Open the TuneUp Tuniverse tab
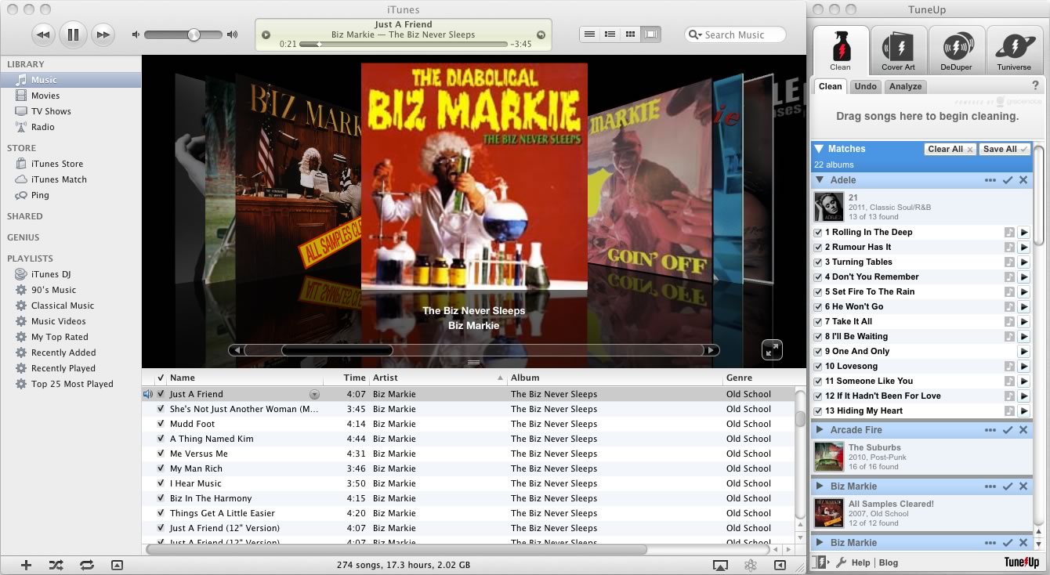Screen dimensions: 1050x575 pos(1014,51)
